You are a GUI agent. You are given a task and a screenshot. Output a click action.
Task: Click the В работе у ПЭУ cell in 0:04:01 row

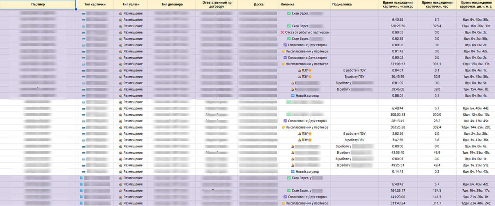coord(355,70)
